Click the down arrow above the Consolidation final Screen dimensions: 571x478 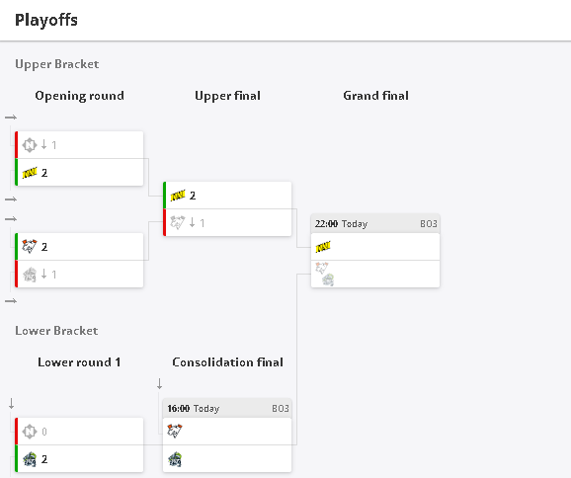point(159,384)
